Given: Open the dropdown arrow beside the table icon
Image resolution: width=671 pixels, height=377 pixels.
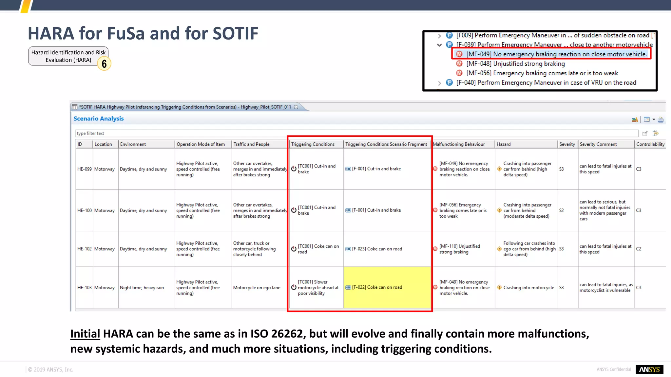Looking at the screenshot, I should (654, 119).
